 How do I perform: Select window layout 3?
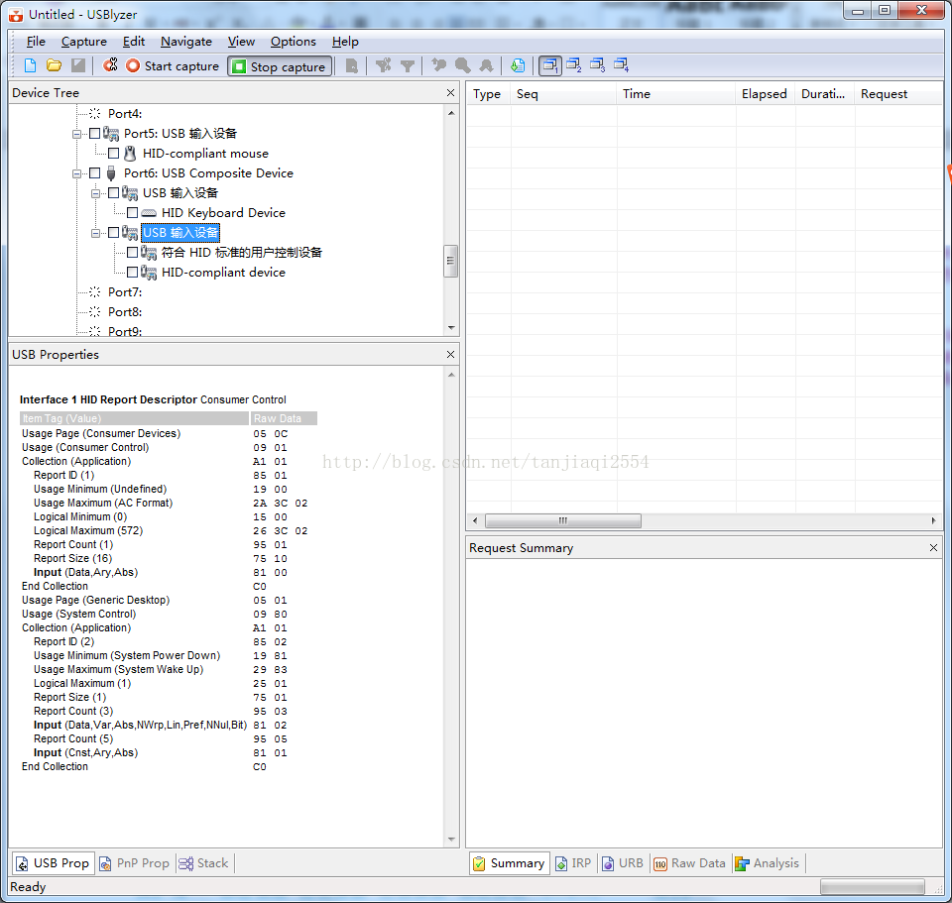(x=597, y=65)
